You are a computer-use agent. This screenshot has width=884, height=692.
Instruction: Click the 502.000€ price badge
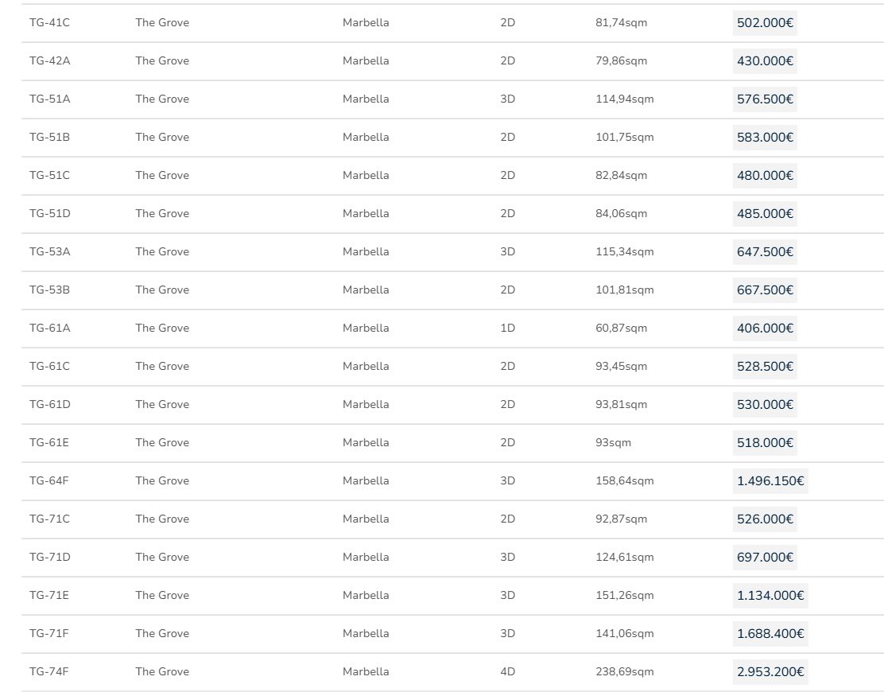point(765,23)
